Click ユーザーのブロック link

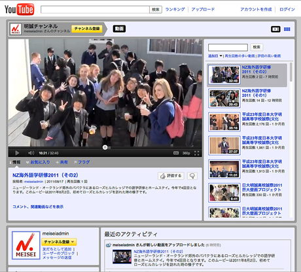pyautogui.click(x=58, y=253)
